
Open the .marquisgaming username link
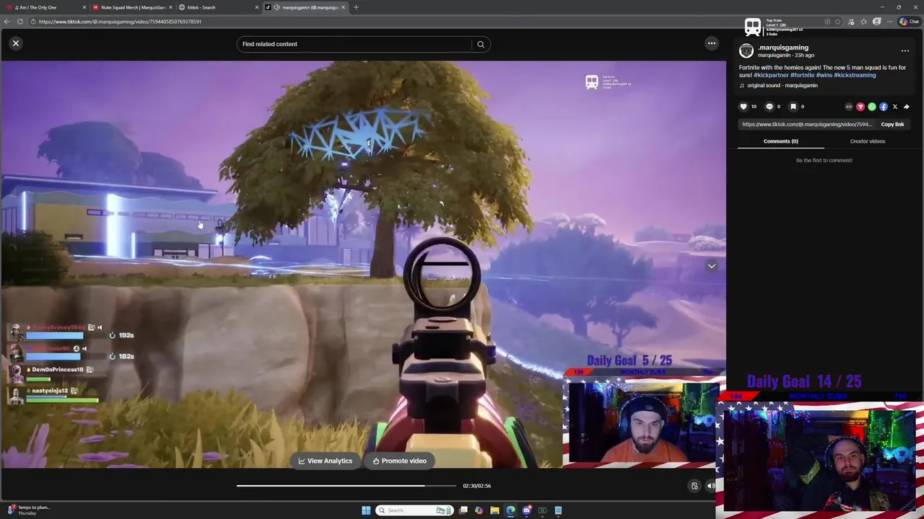tap(783, 48)
